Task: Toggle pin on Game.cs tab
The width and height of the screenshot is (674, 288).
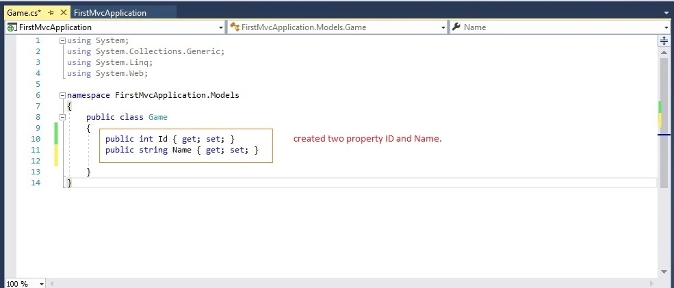Action: click(x=51, y=13)
